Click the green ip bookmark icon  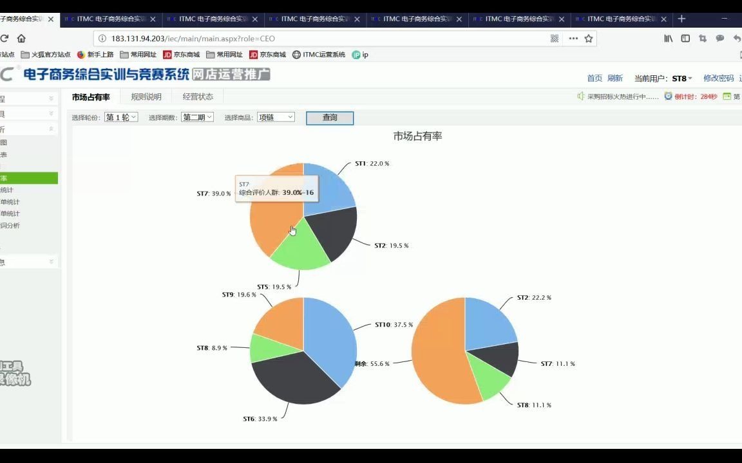point(355,55)
